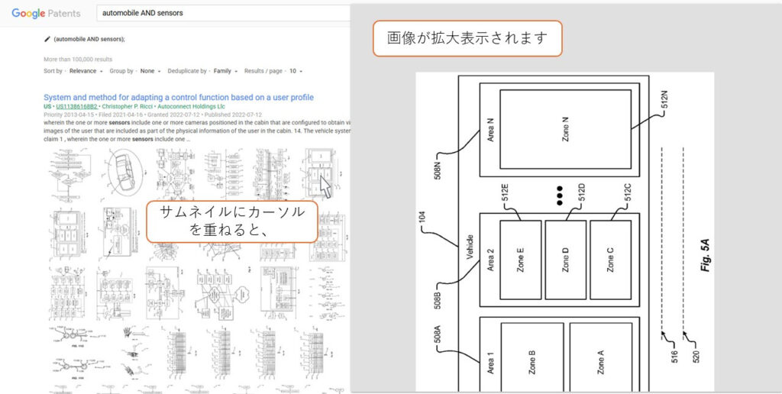
Task: Open the System and method patent title
Action: pos(179,98)
